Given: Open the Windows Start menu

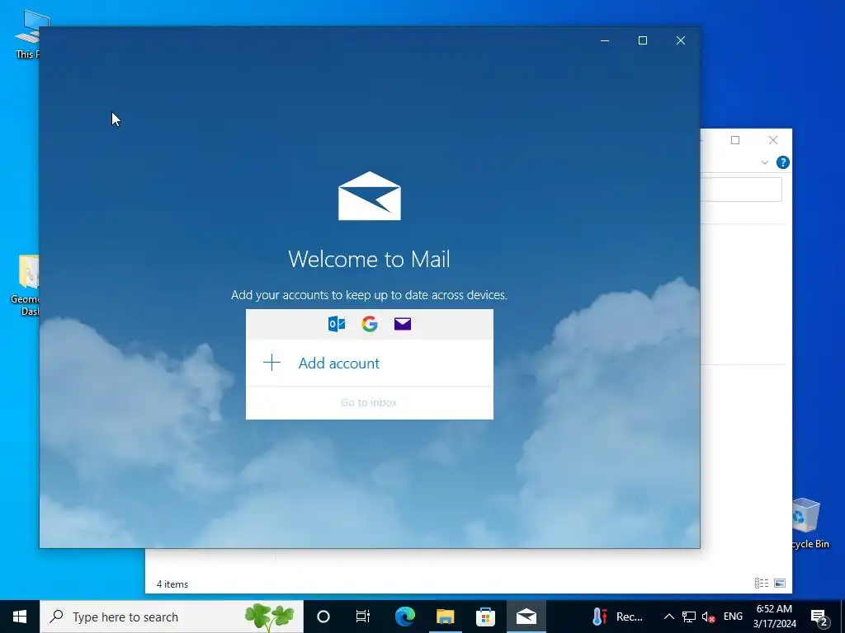Looking at the screenshot, I should tap(20, 617).
